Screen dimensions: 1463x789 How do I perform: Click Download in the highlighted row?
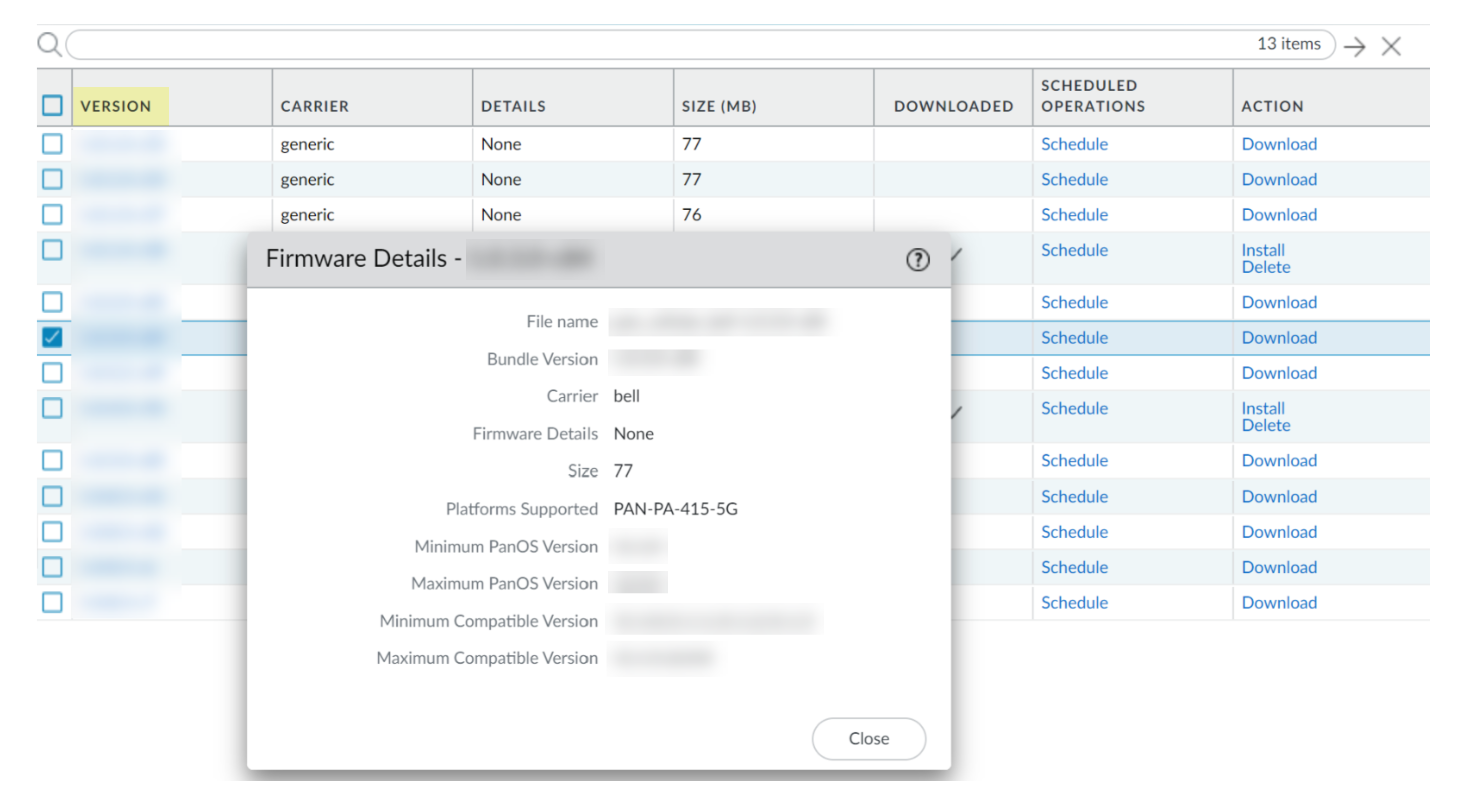[1278, 338]
